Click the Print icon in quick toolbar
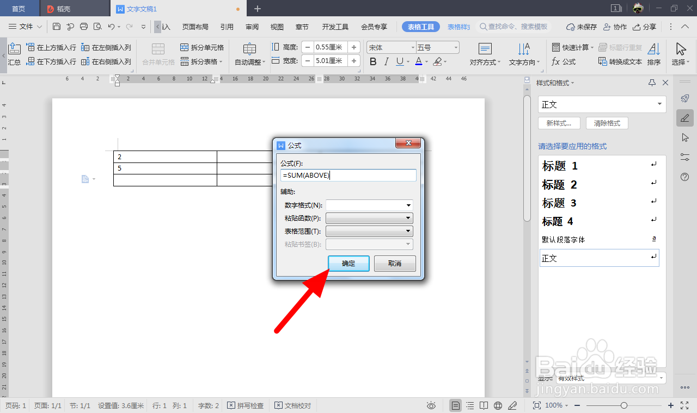This screenshot has width=697, height=413. pyautogui.click(x=84, y=27)
